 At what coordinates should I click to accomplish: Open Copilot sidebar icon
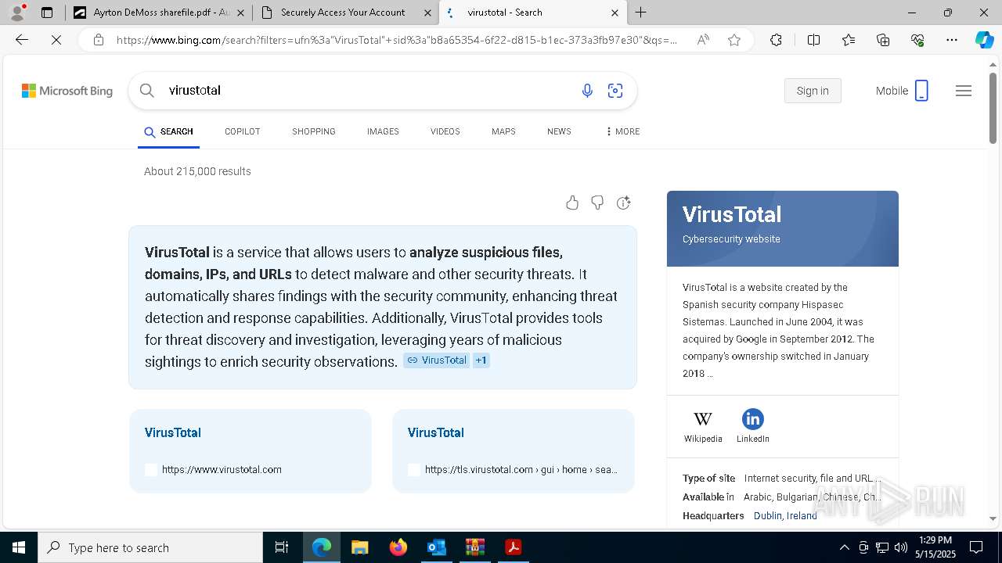click(x=984, y=40)
